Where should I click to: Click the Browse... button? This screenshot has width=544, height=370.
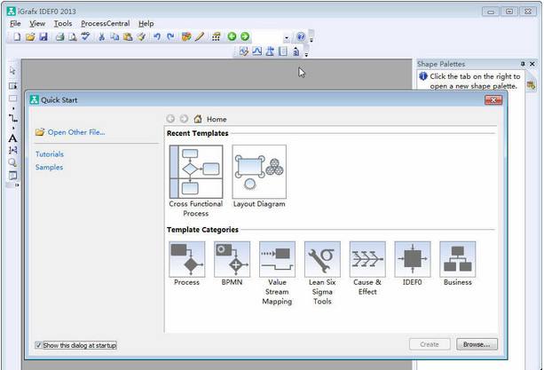point(477,344)
